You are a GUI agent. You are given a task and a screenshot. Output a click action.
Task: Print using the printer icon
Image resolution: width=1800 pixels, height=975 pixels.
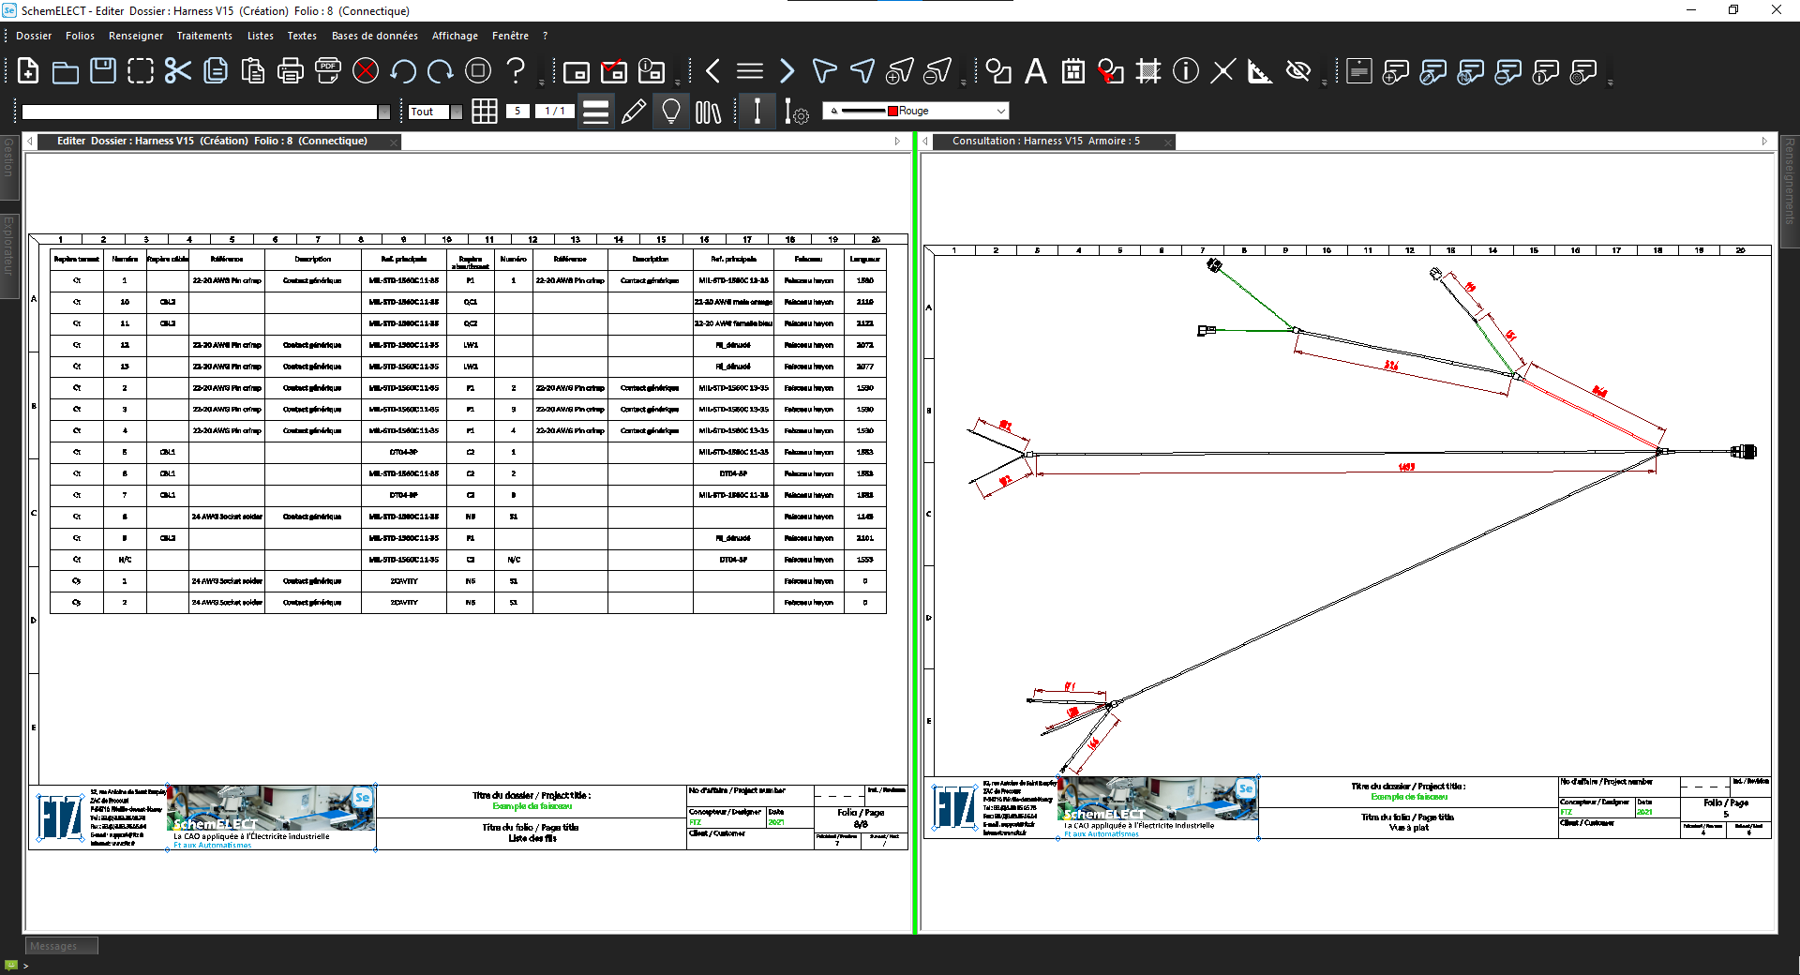coord(291,71)
